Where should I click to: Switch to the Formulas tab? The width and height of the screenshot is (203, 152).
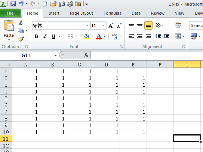[x=112, y=13]
